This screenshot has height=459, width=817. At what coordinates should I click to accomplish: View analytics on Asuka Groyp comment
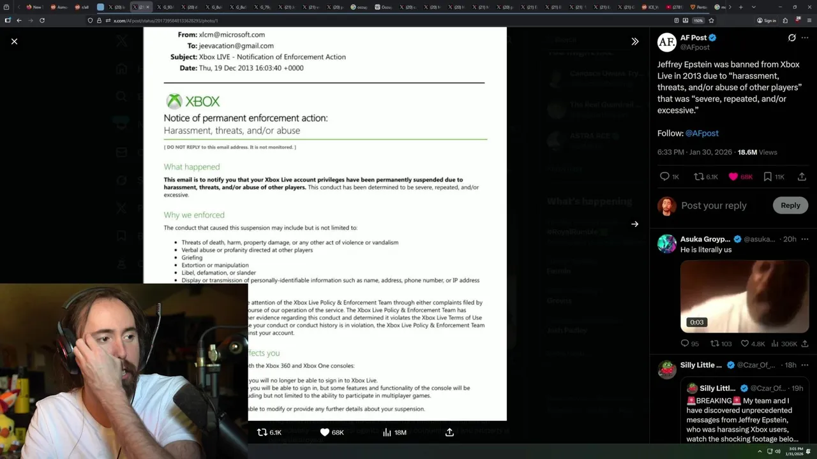[784, 344]
